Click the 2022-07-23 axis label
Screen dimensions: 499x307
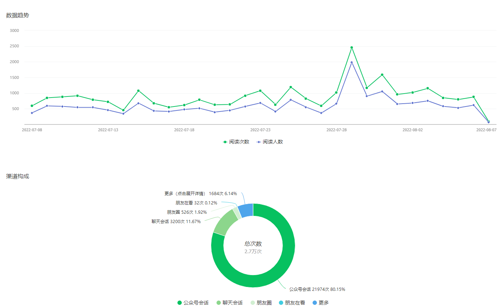260,130
